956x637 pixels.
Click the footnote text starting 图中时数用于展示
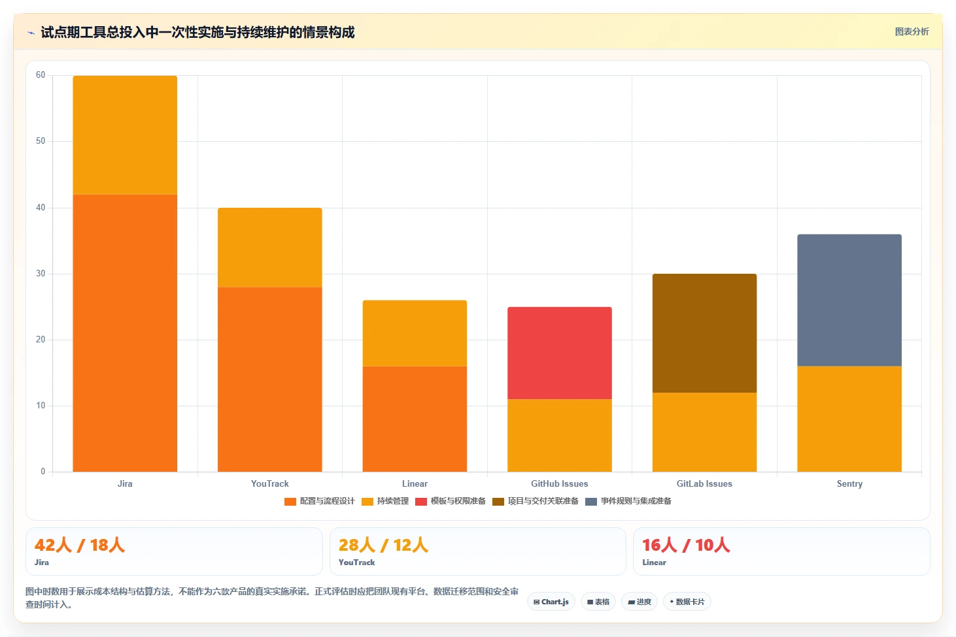(272, 598)
